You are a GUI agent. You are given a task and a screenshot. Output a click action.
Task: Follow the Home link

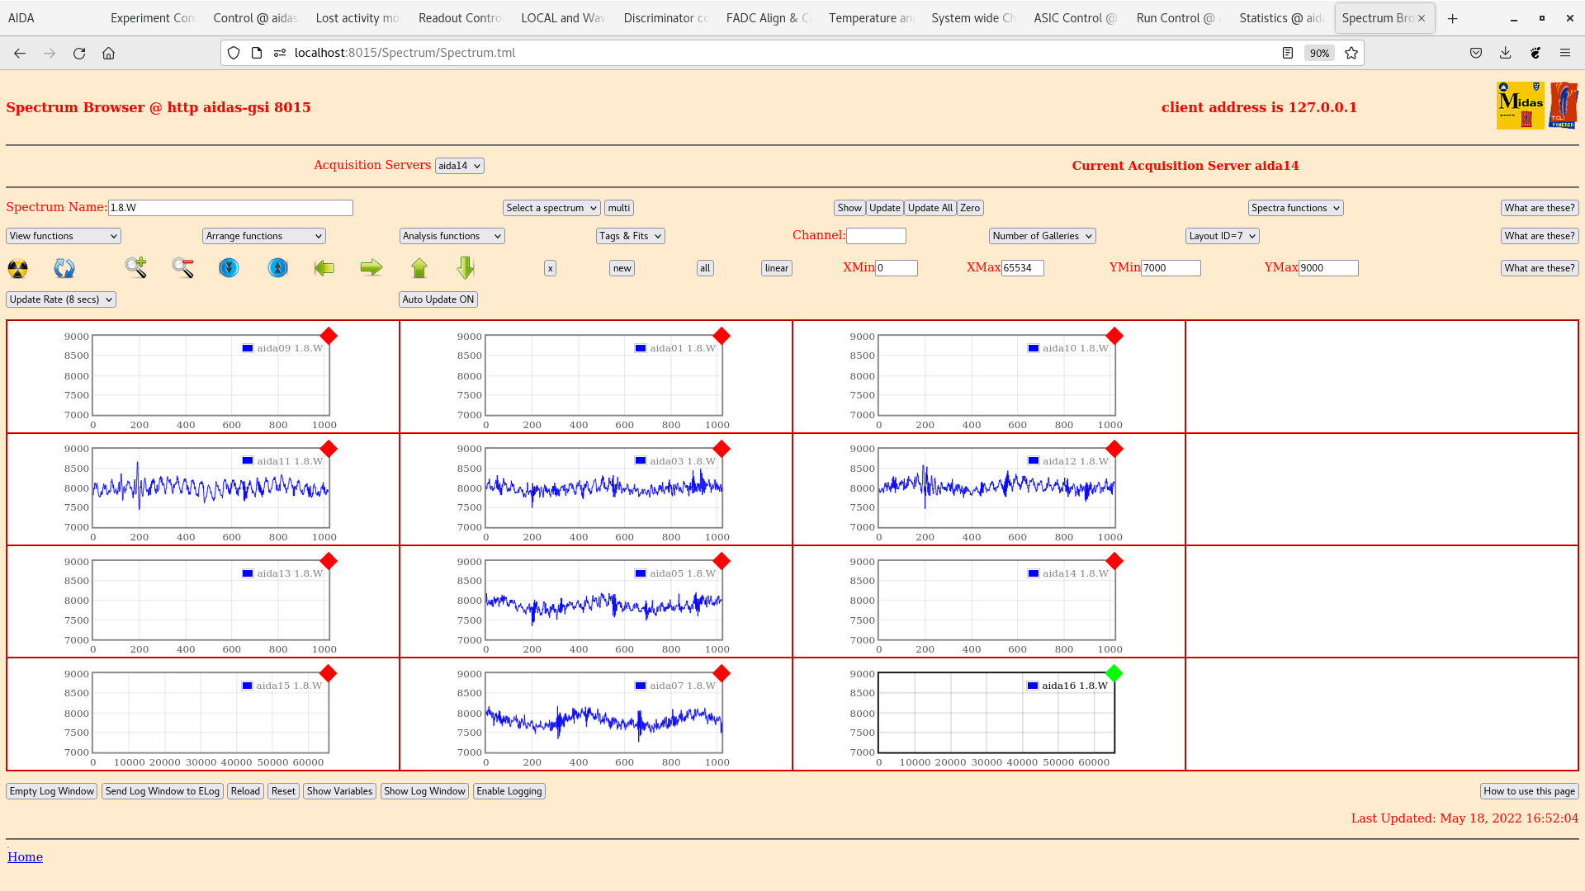[x=25, y=857]
